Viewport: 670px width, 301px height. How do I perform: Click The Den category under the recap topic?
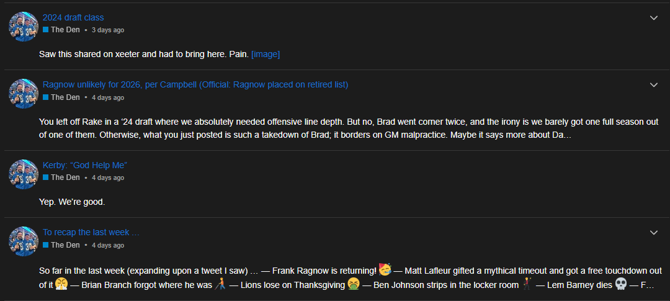coord(65,245)
